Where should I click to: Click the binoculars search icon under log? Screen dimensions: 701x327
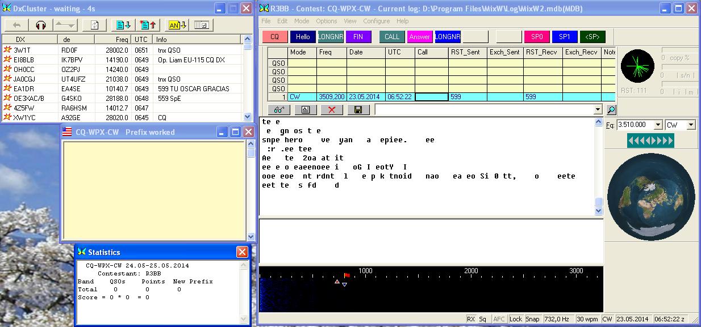click(278, 109)
